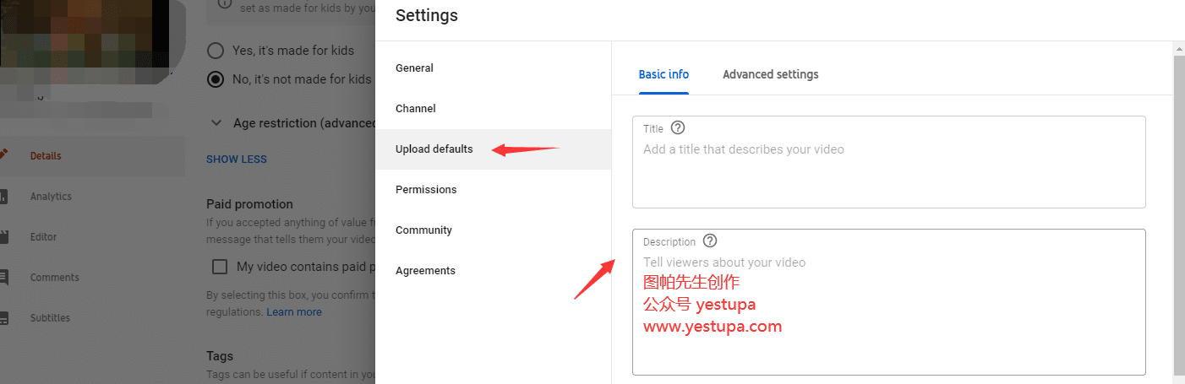The width and height of the screenshot is (1185, 384).
Task: Click the Title help question mark icon
Action: [677, 128]
